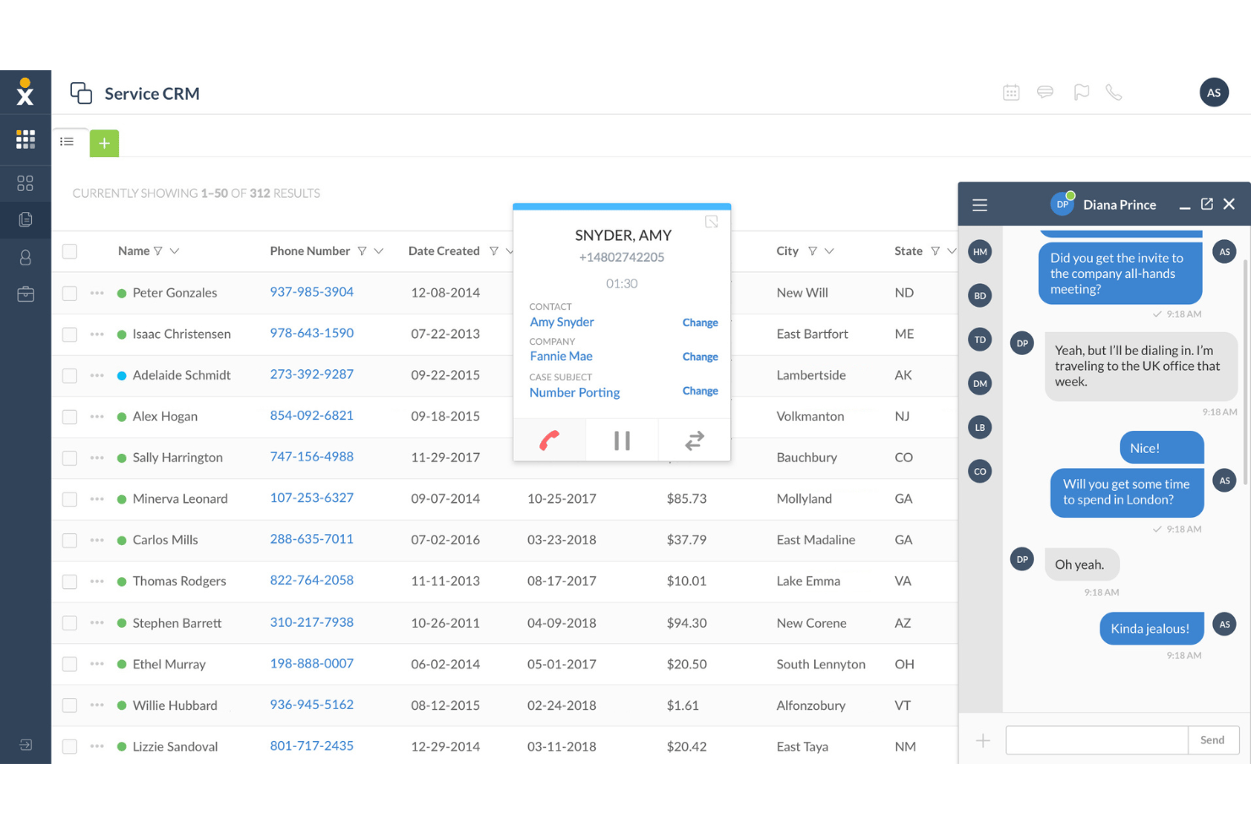Pop out the Diana Prince chat window
Screen dimensions: 1251x834
[x=1207, y=204]
